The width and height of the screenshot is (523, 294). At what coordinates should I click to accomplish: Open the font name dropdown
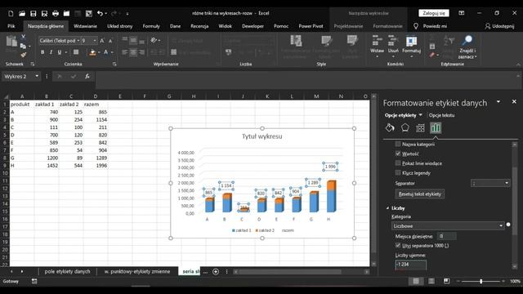click(x=78, y=41)
